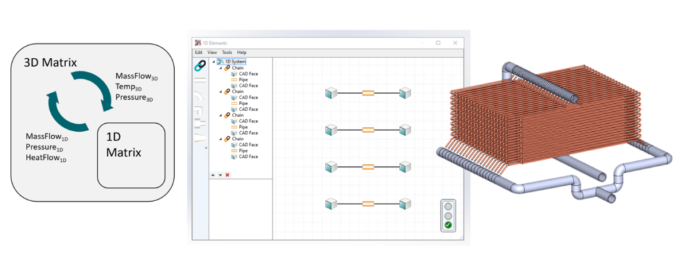Select the upper CAD Face in the second Chain

(244, 97)
